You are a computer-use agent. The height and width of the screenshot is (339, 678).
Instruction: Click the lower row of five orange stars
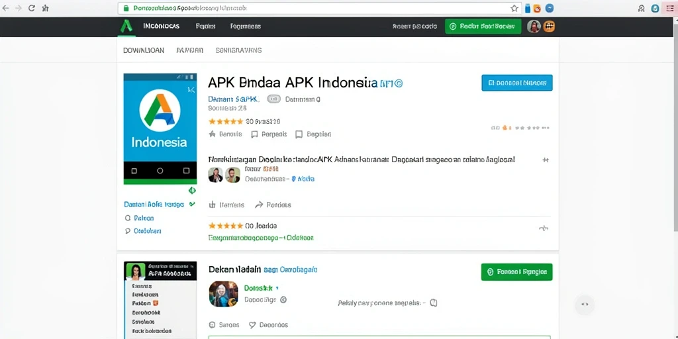point(226,226)
